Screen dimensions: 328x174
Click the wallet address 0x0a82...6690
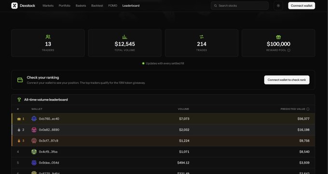pos(49,130)
